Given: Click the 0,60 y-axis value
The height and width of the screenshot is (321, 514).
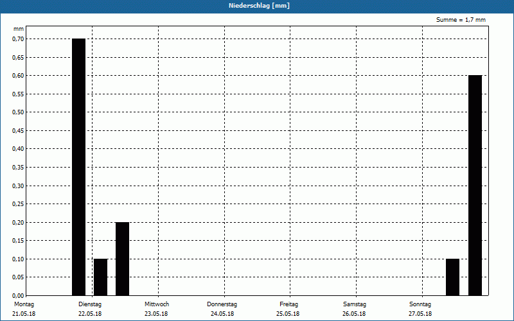Looking at the screenshot, I should click(x=18, y=76).
